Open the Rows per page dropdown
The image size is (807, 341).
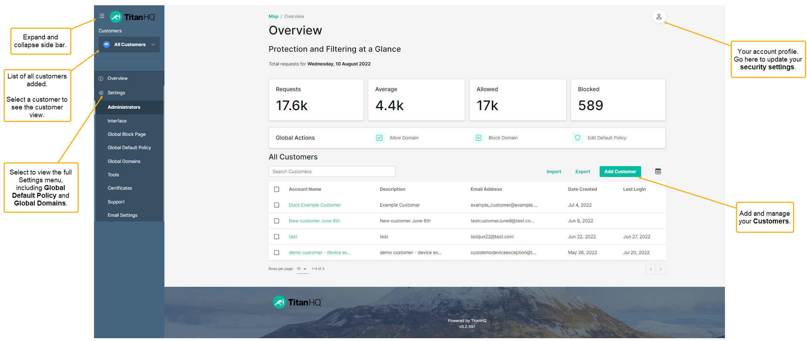tap(302, 269)
